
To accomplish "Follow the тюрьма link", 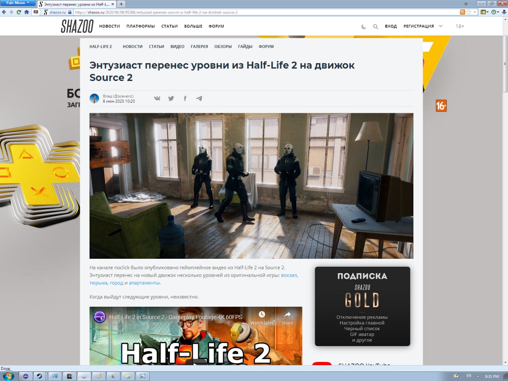I will 98,283.
